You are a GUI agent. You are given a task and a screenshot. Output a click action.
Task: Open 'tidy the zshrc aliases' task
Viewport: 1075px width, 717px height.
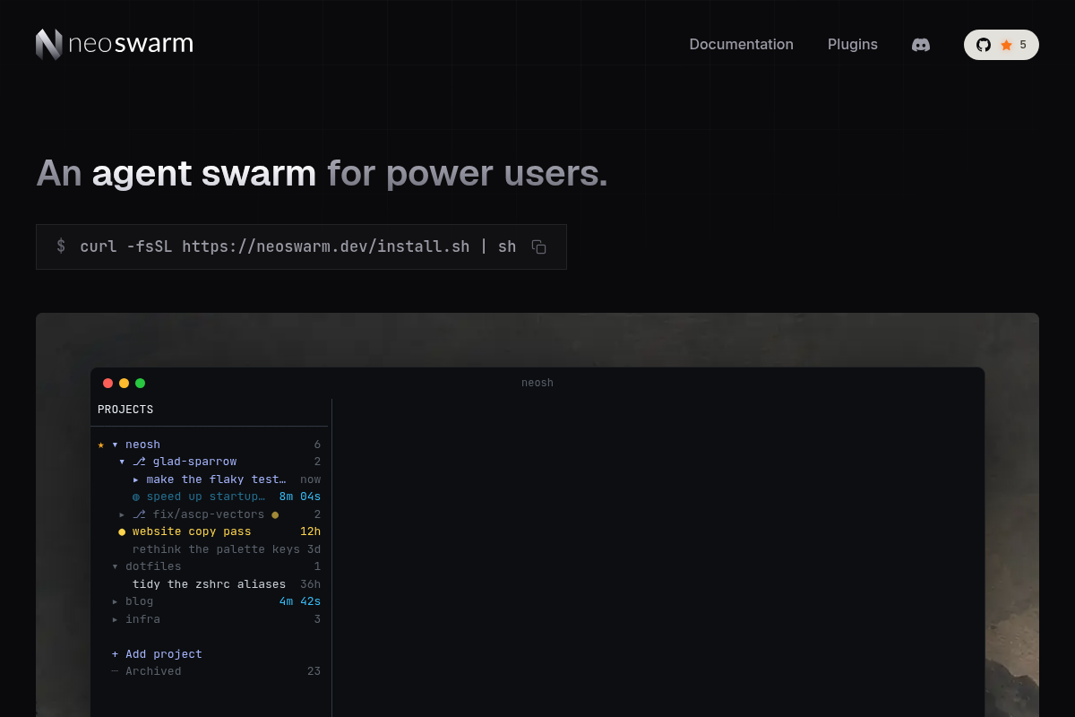(209, 584)
